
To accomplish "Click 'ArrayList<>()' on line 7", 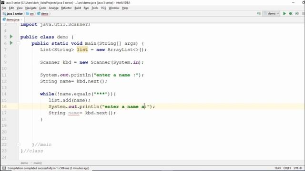I will click(126, 49).
